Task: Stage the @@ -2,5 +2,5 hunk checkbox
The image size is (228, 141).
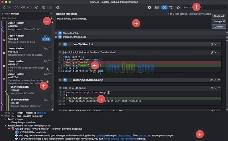Action: click(x=60, y=52)
